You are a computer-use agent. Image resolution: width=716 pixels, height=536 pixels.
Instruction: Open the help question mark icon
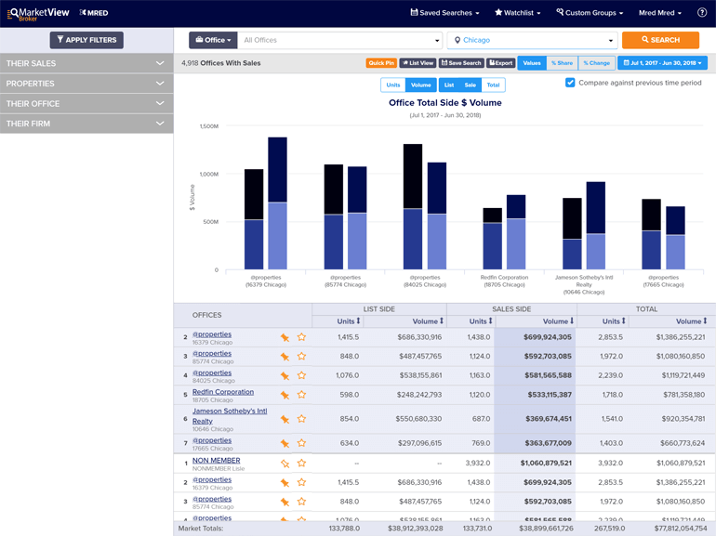click(x=702, y=13)
